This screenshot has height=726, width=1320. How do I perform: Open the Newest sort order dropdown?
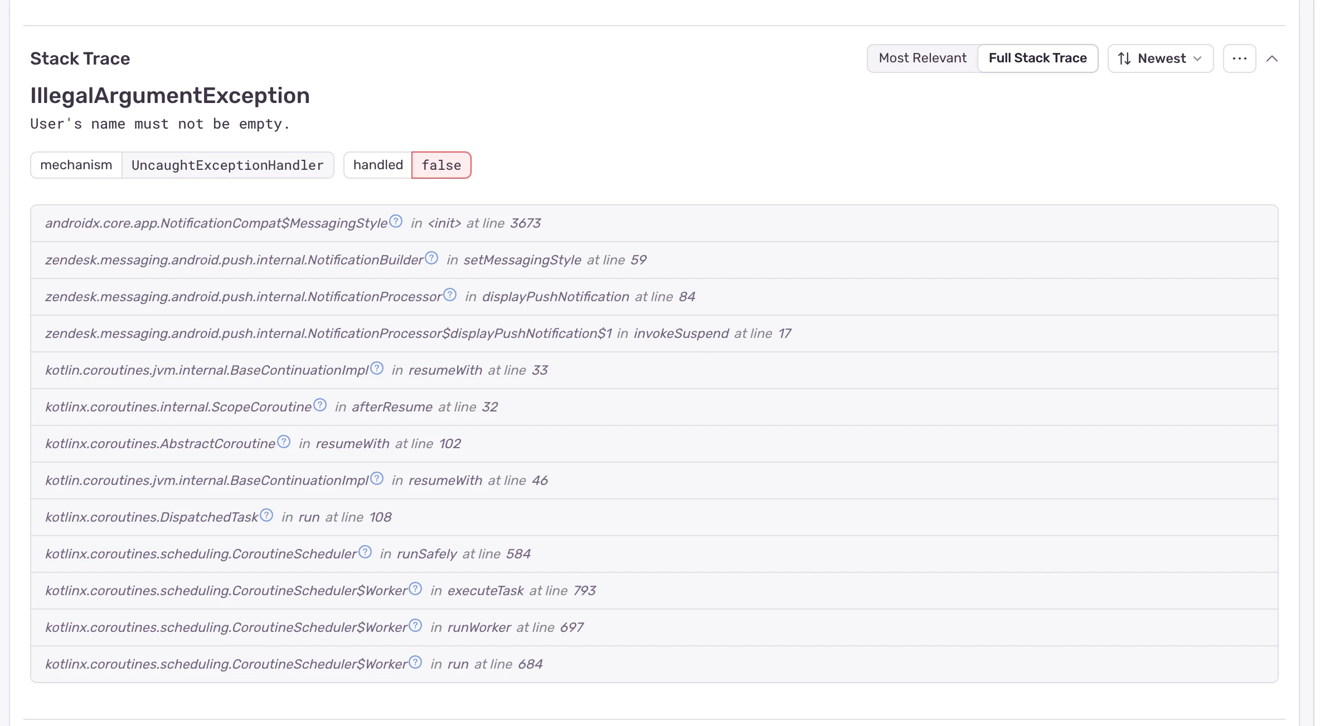pyautogui.click(x=1160, y=58)
